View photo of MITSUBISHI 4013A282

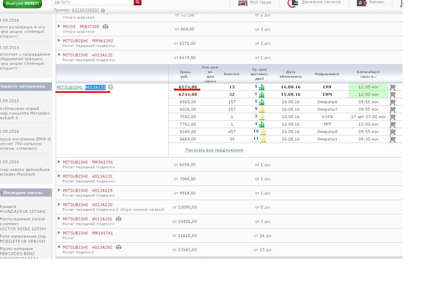[118, 247]
